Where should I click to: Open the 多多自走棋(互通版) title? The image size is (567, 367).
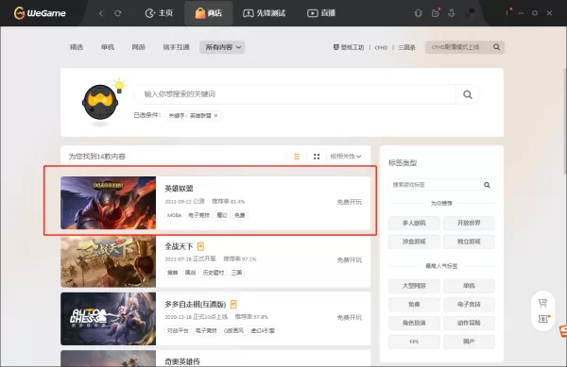[196, 305]
